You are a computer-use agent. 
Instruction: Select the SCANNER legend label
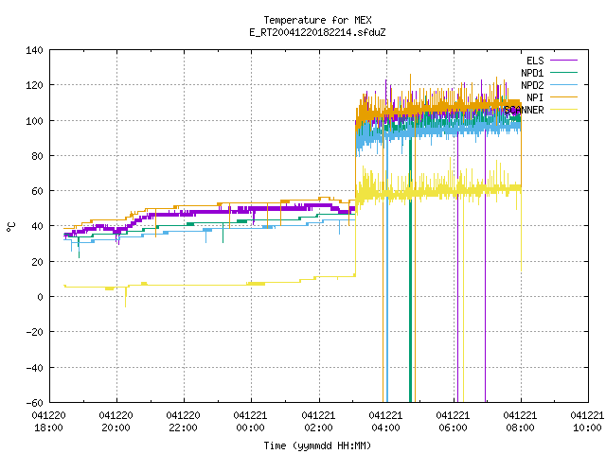[x=524, y=110]
